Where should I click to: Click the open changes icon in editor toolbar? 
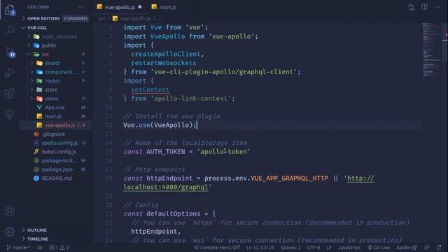tap(411, 7)
